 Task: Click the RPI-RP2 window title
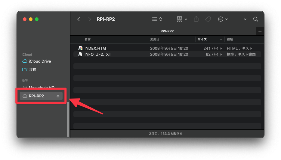coord(106,19)
